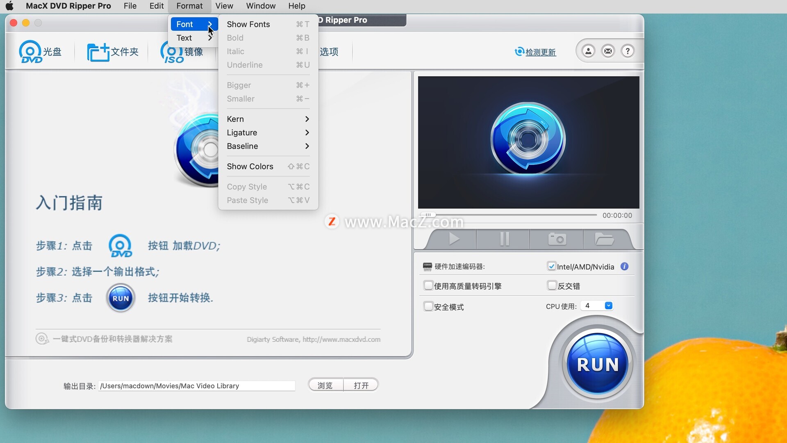Viewport: 787px width, 443px height.
Task: Open the Edit menu
Action: click(157, 6)
